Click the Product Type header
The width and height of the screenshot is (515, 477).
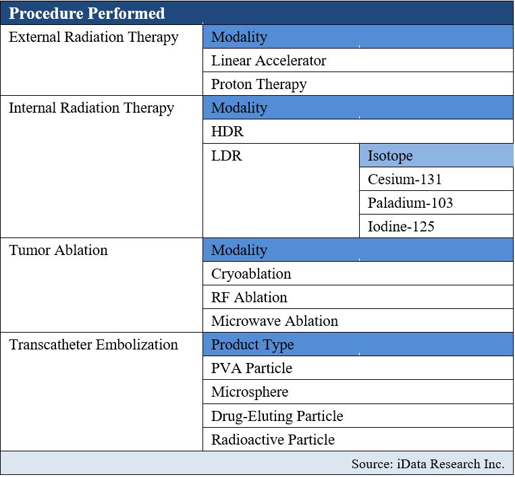[x=358, y=344]
